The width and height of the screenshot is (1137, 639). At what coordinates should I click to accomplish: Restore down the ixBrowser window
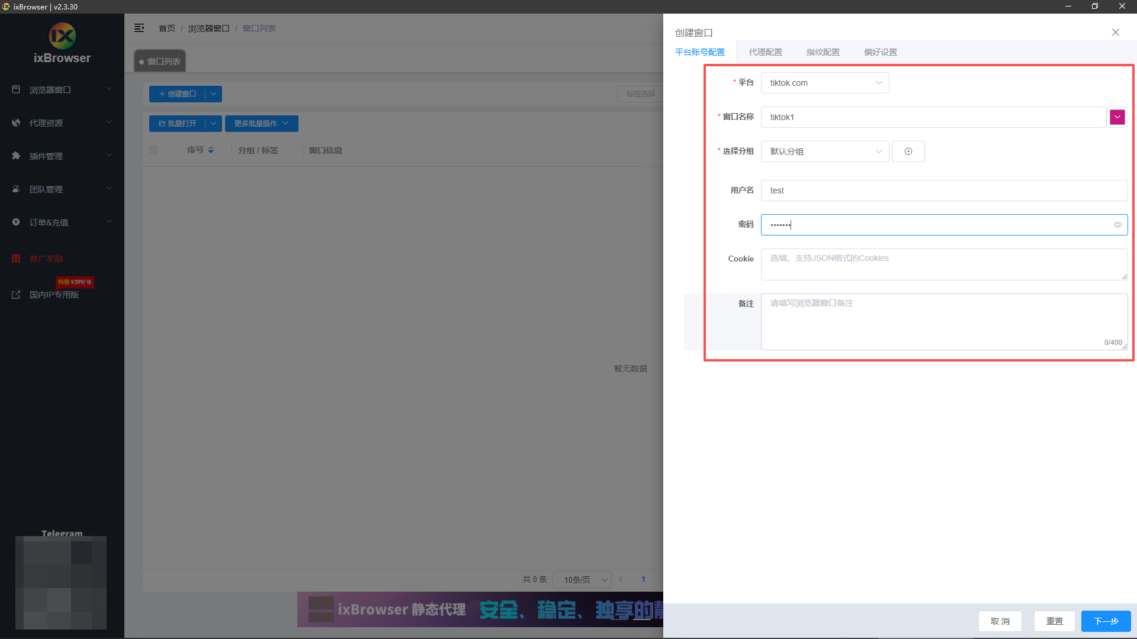1095,6
